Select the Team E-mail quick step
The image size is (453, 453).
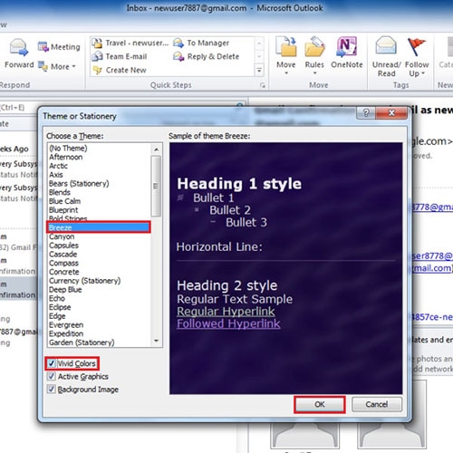coord(120,56)
